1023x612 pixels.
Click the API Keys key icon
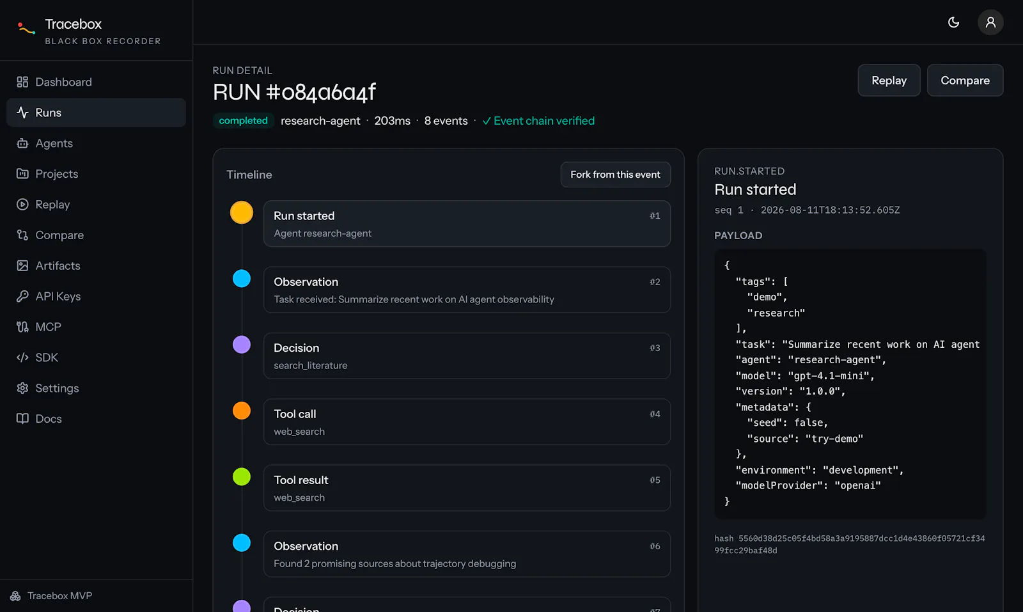22,296
